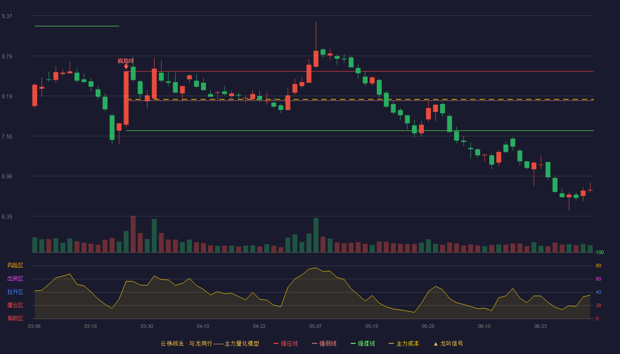Click the 建仓区 zone label
Screen dimensions: 620x354
[x=15, y=305]
